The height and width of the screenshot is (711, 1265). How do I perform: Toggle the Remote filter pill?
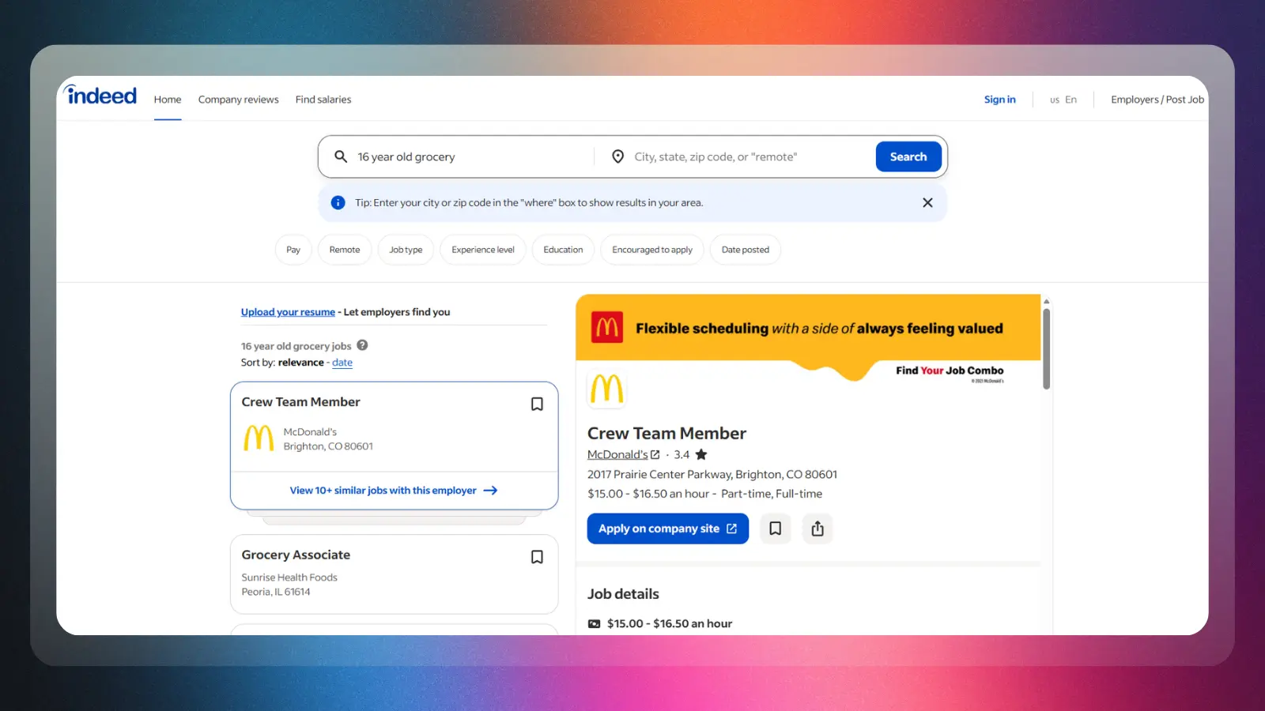tap(345, 250)
